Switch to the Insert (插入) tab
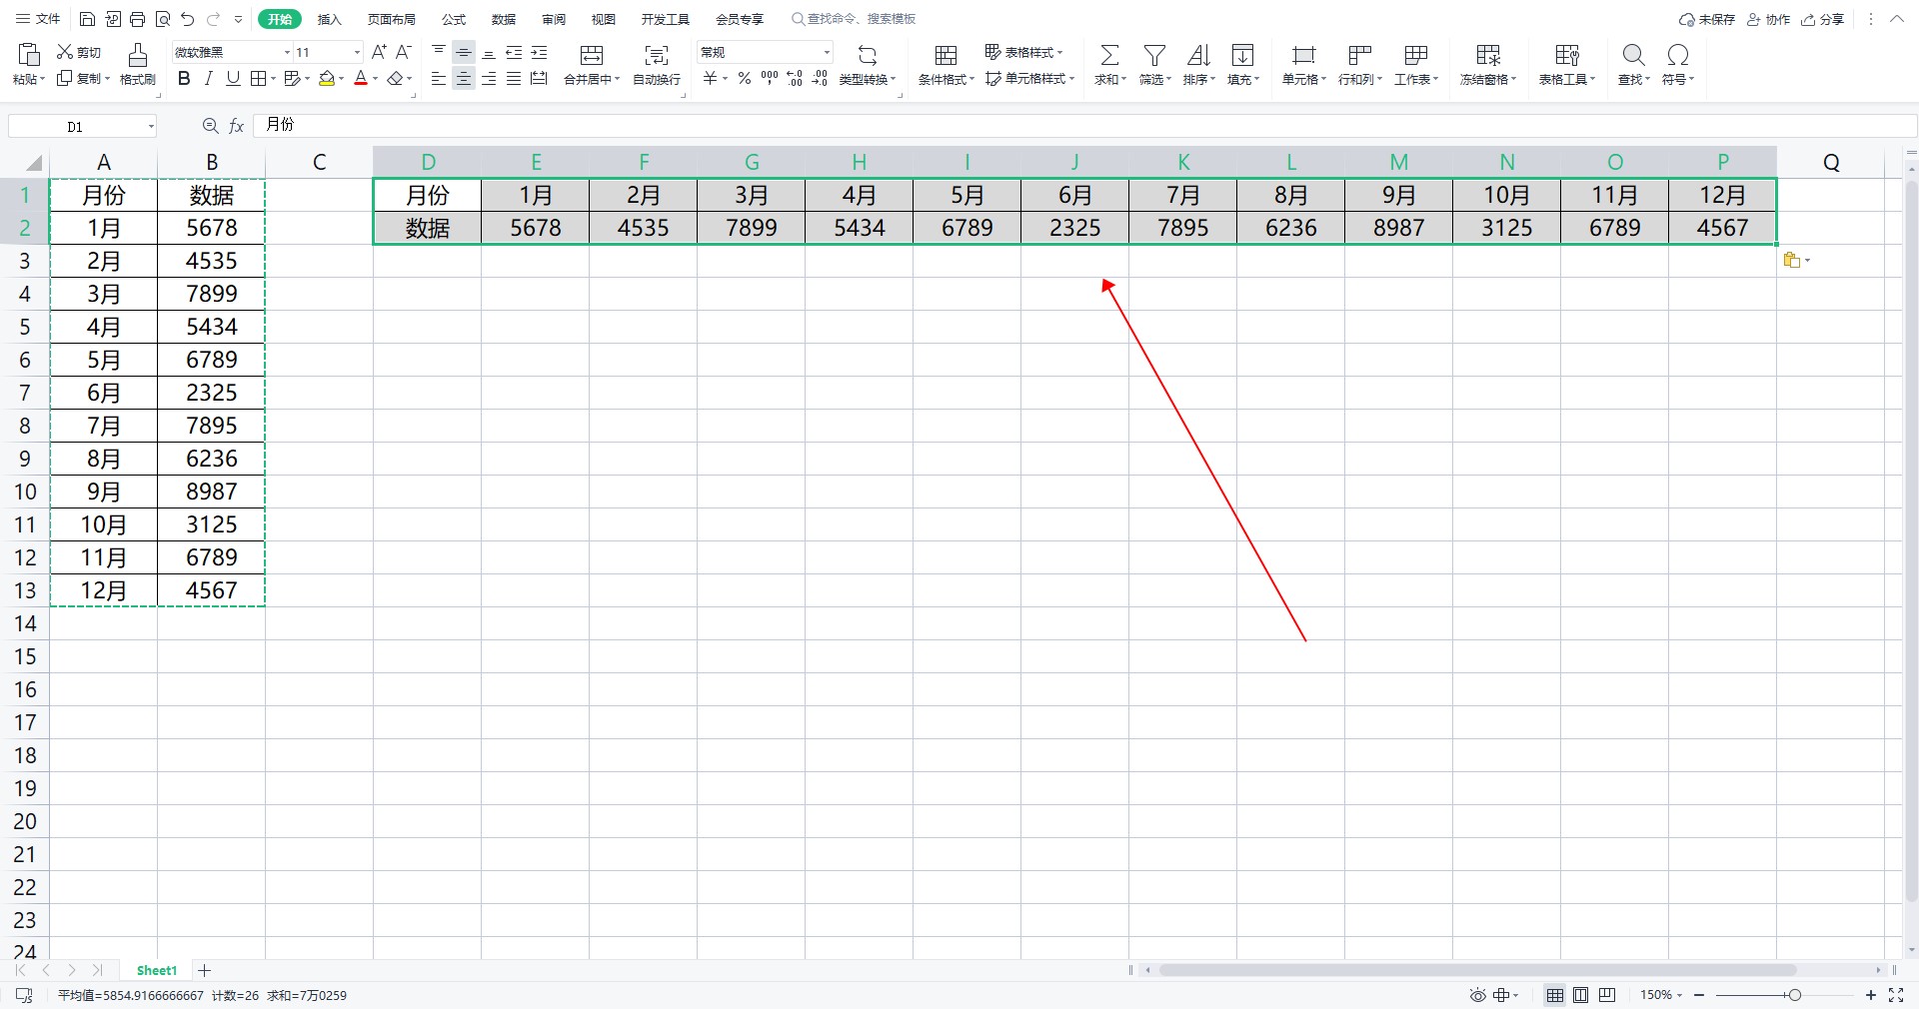Viewport: 1919px width, 1009px height. click(x=329, y=19)
